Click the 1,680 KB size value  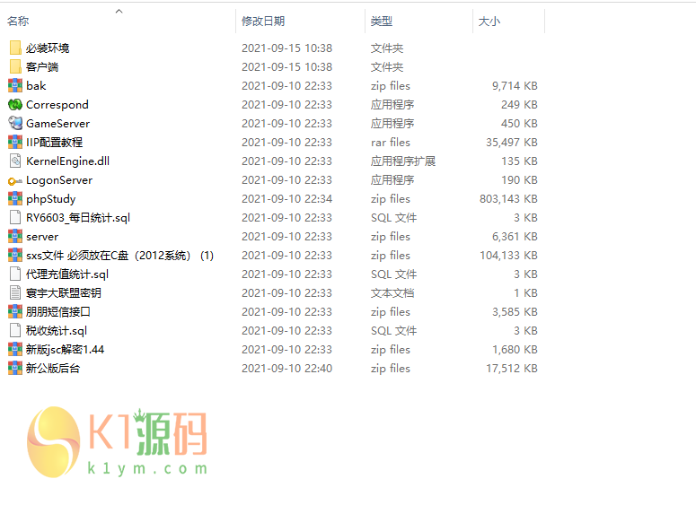pyautogui.click(x=515, y=350)
